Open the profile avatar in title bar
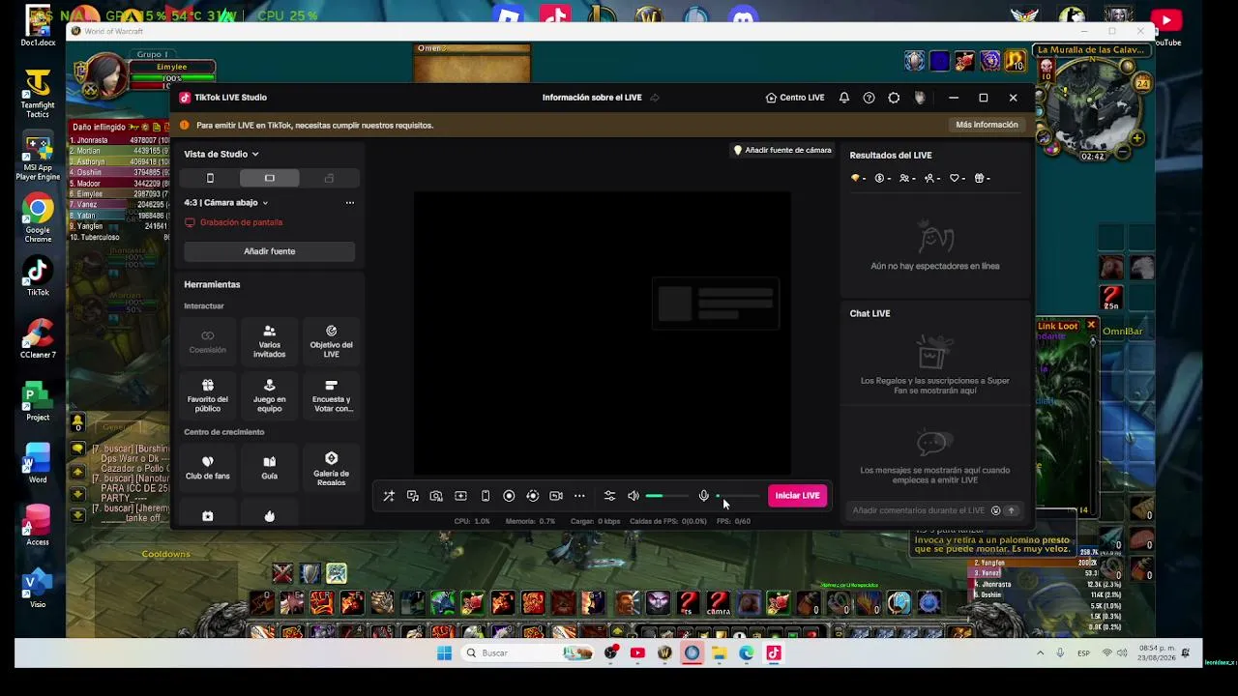Viewport: 1238px width, 696px height. (919, 98)
